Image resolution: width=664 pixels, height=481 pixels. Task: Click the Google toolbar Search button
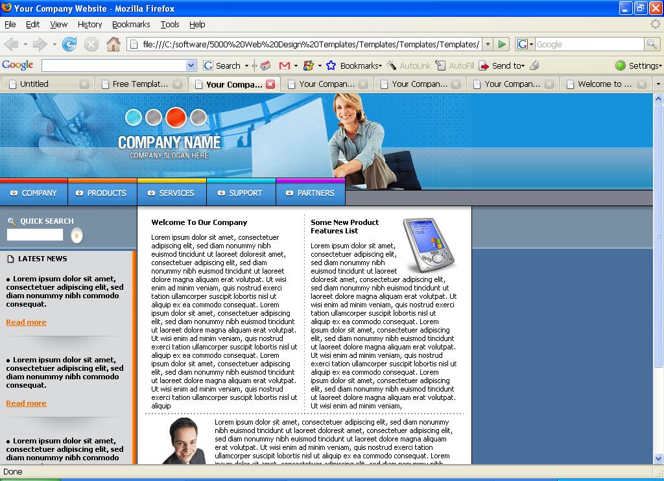[x=222, y=65]
